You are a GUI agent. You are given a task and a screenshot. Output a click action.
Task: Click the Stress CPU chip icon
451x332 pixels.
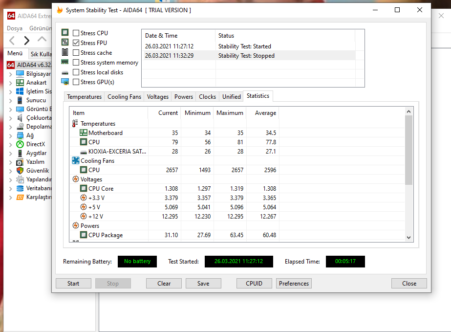coord(65,32)
